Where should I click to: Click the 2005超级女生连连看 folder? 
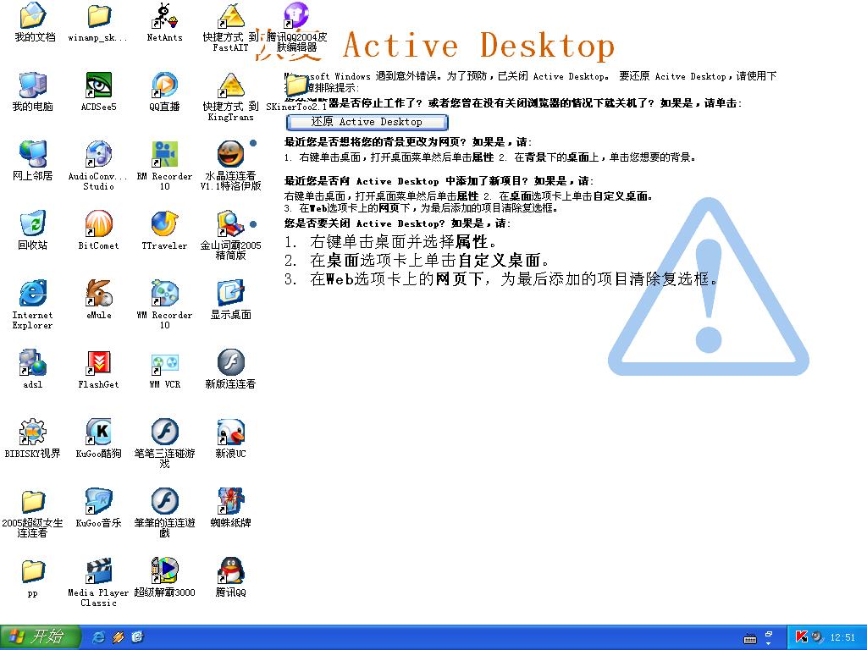click(33, 501)
